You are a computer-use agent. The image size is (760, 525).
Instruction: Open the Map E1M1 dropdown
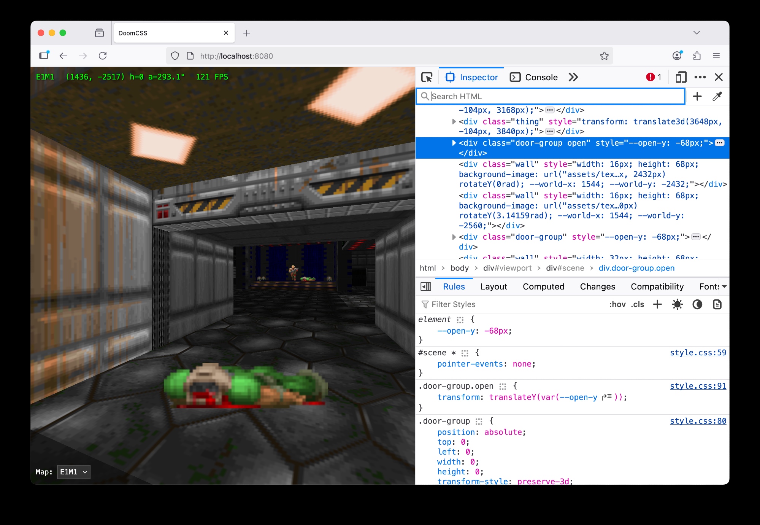pos(74,472)
